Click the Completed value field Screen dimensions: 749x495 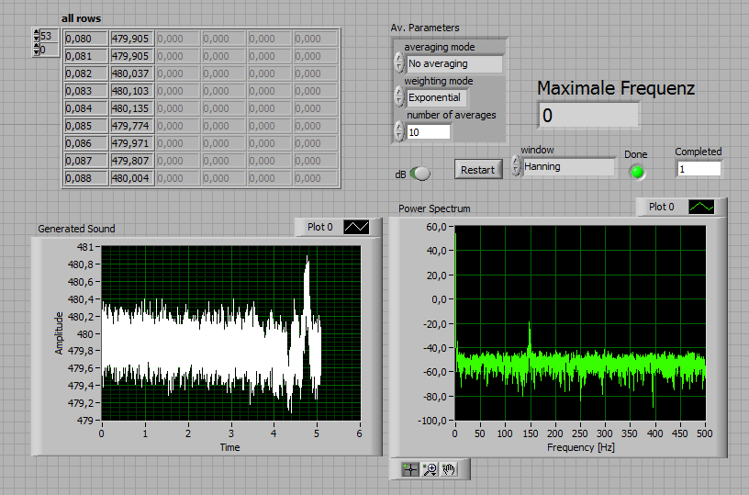699,169
